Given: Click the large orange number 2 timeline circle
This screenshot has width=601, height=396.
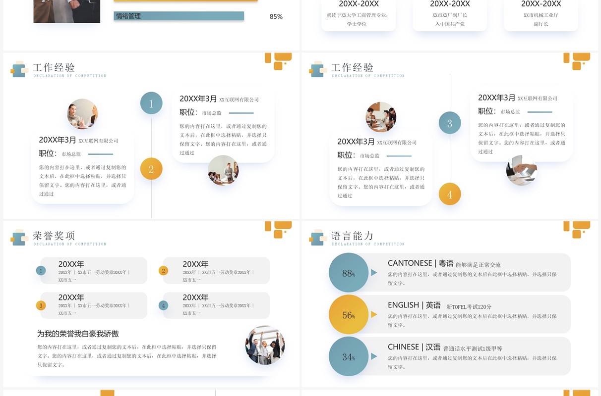Looking at the screenshot, I should (151, 169).
